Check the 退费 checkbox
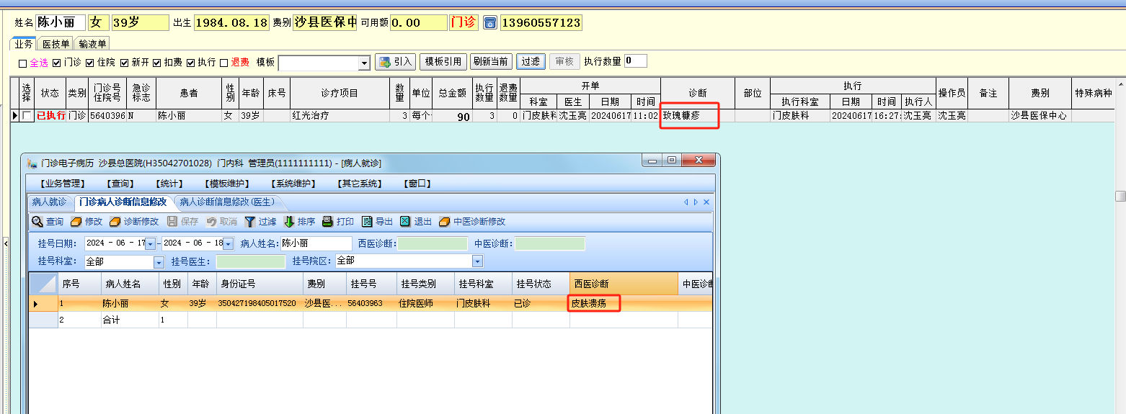 pos(224,63)
